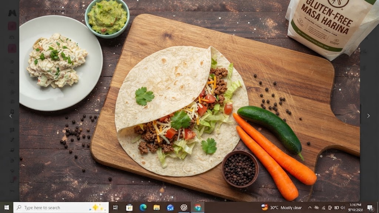Screen dimensions: 379x213
Task: Open File Explorer from the taskbar
Action: click(157, 207)
